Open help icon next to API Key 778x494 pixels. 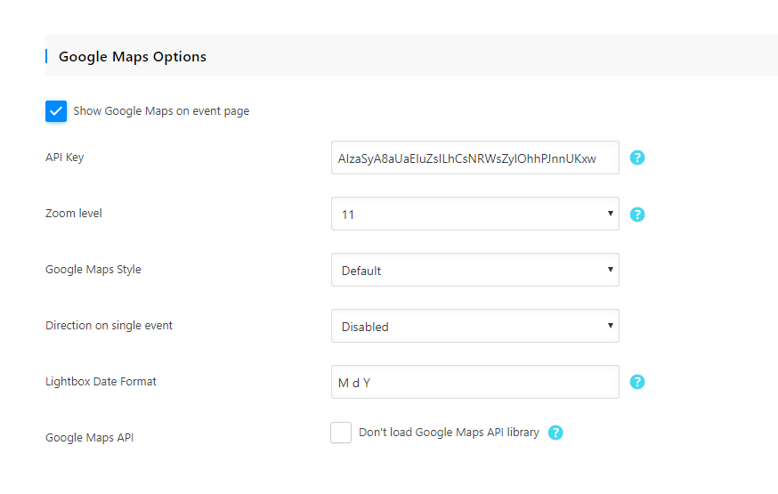point(637,158)
